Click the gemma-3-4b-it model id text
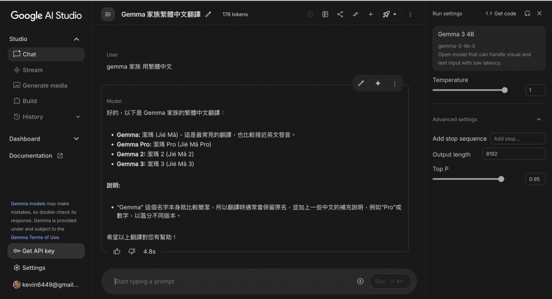This screenshot has width=552, height=299. point(457,46)
